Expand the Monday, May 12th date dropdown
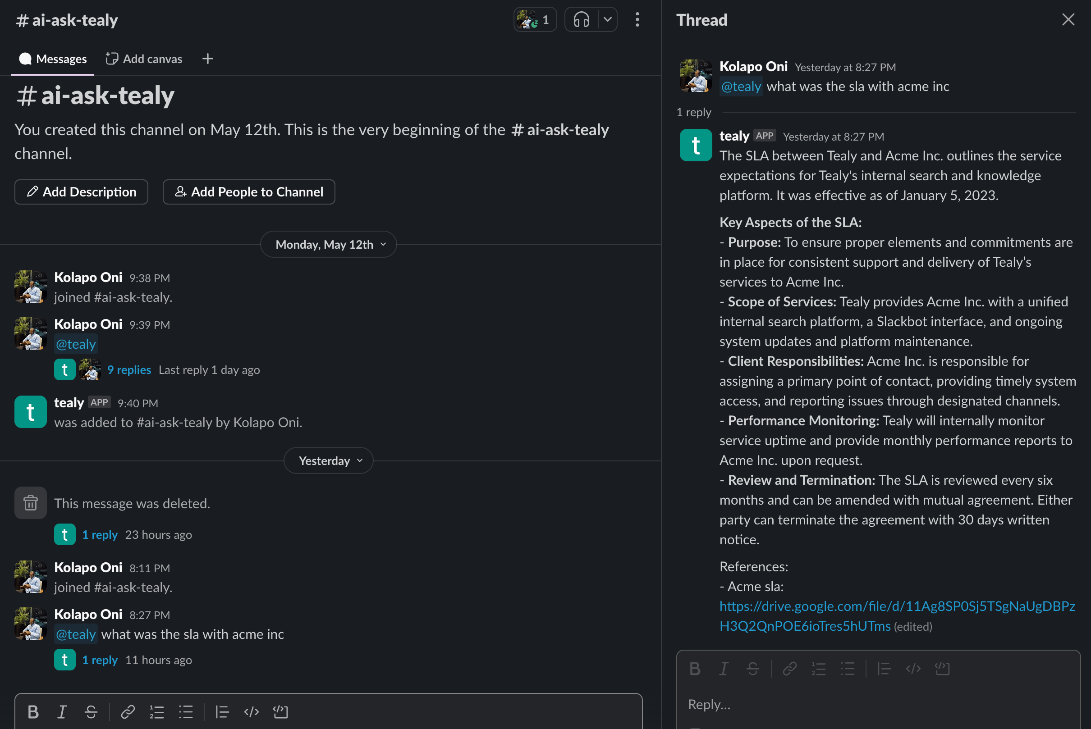 coord(329,245)
